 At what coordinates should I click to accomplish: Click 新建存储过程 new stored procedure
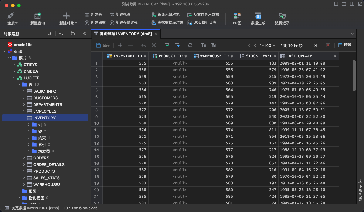coord(123,22)
